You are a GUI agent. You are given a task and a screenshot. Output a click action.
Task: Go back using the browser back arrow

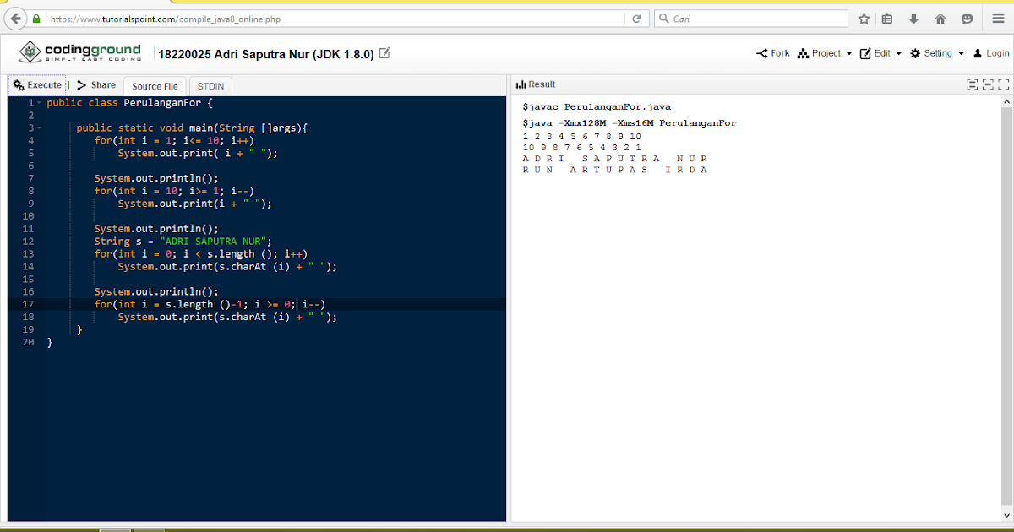coord(15,19)
